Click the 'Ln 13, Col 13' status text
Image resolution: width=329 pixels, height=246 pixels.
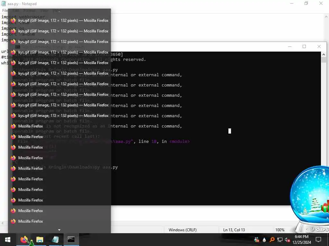pos(234,230)
